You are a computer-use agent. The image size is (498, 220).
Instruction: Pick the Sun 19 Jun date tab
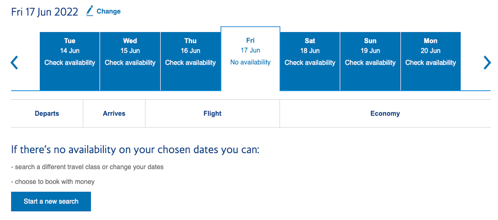tap(370, 61)
